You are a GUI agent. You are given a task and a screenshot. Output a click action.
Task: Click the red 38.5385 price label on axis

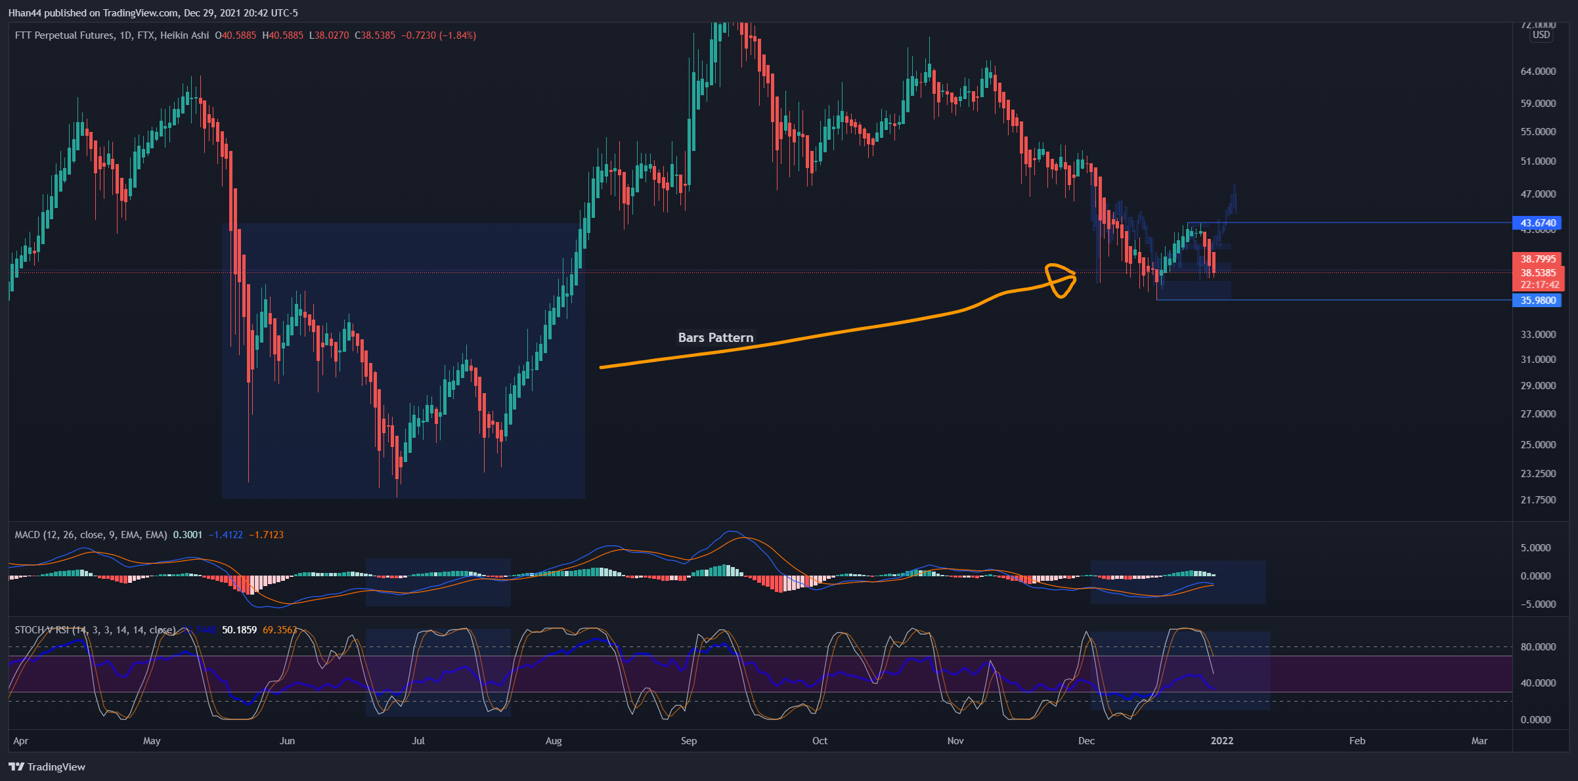click(x=1538, y=273)
